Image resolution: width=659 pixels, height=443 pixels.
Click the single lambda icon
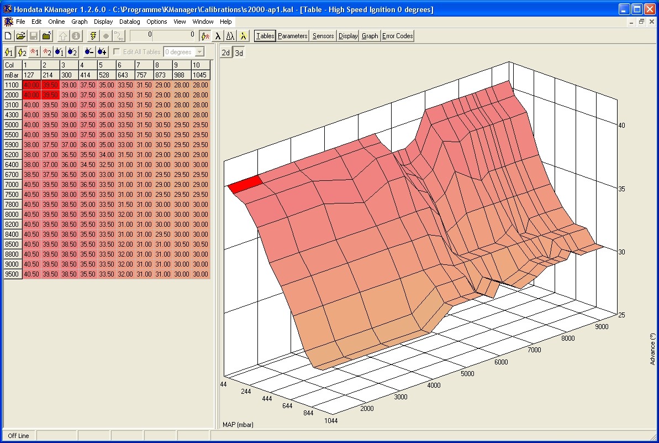click(218, 36)
